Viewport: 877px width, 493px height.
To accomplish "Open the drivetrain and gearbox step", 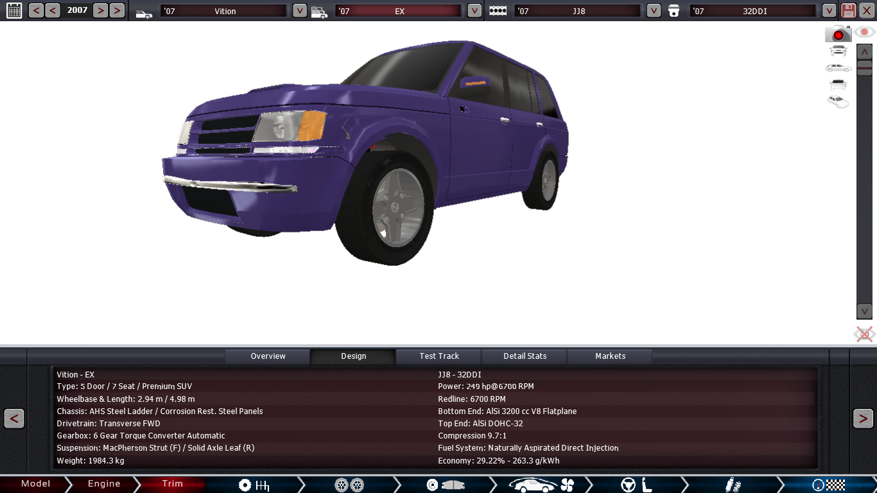I will point(254,485).
